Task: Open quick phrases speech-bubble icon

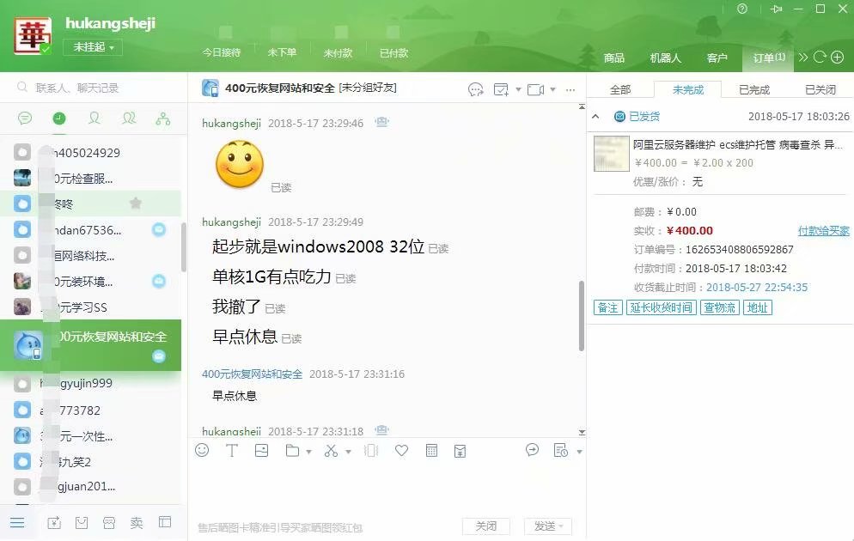Action: tap(532, 450)
